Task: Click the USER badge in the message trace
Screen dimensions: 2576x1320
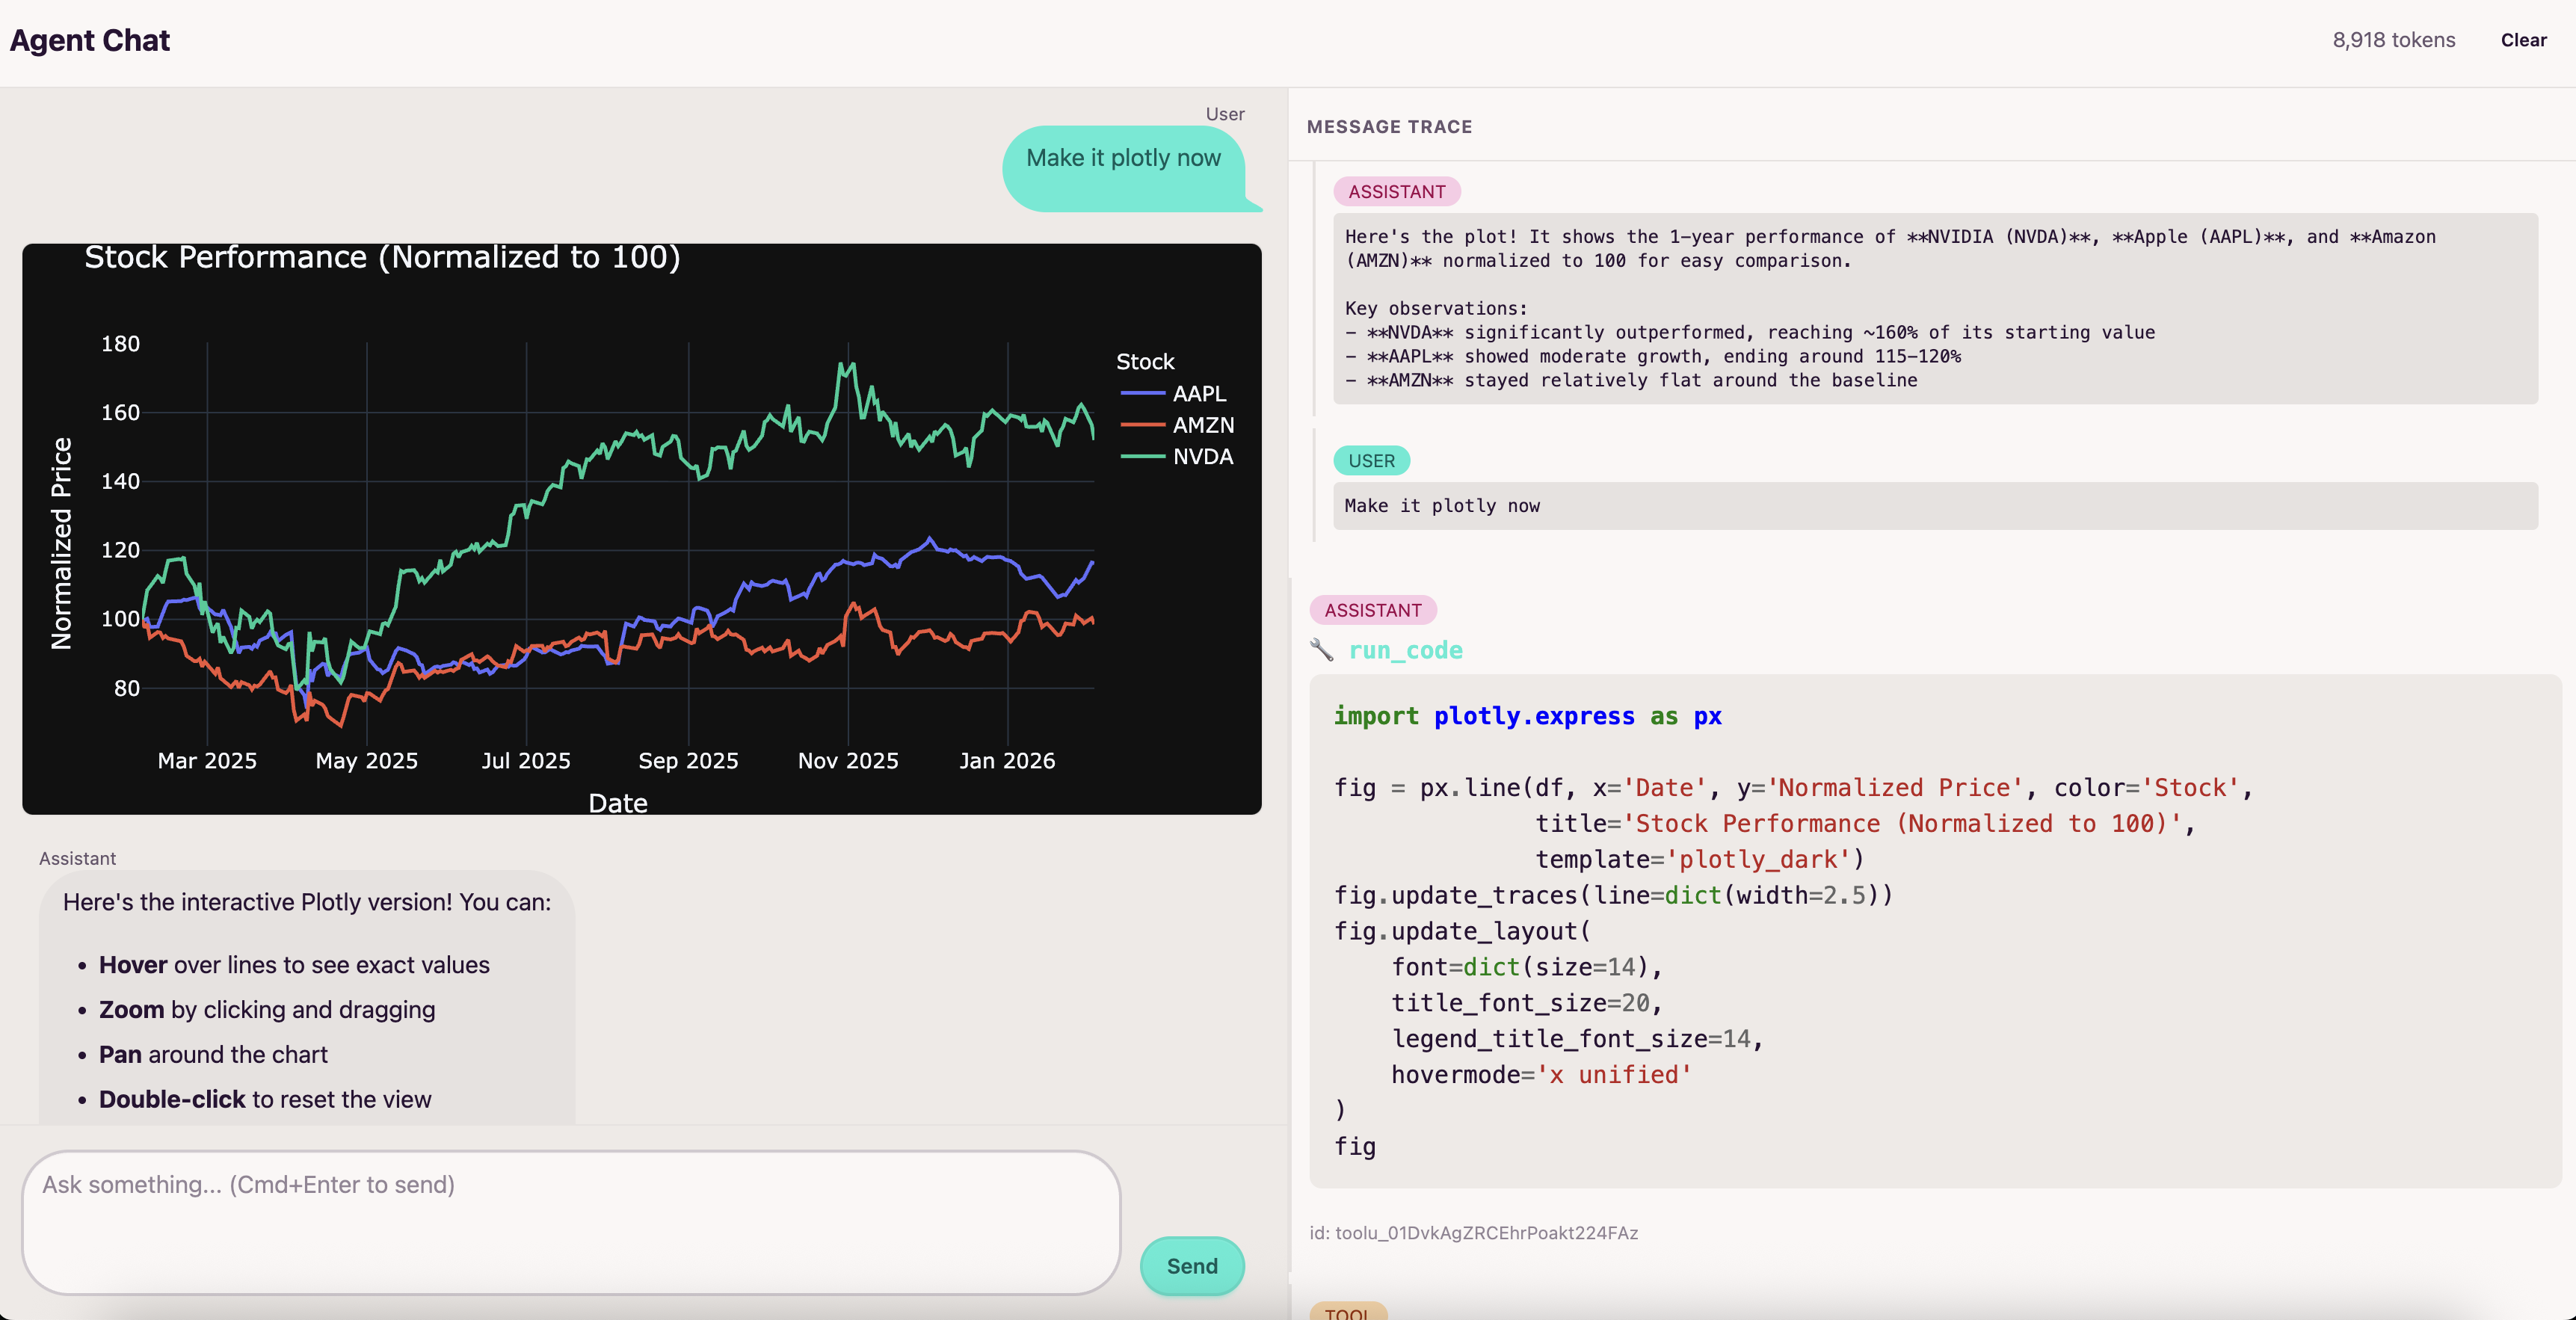Action: (x=1371, y=460)
